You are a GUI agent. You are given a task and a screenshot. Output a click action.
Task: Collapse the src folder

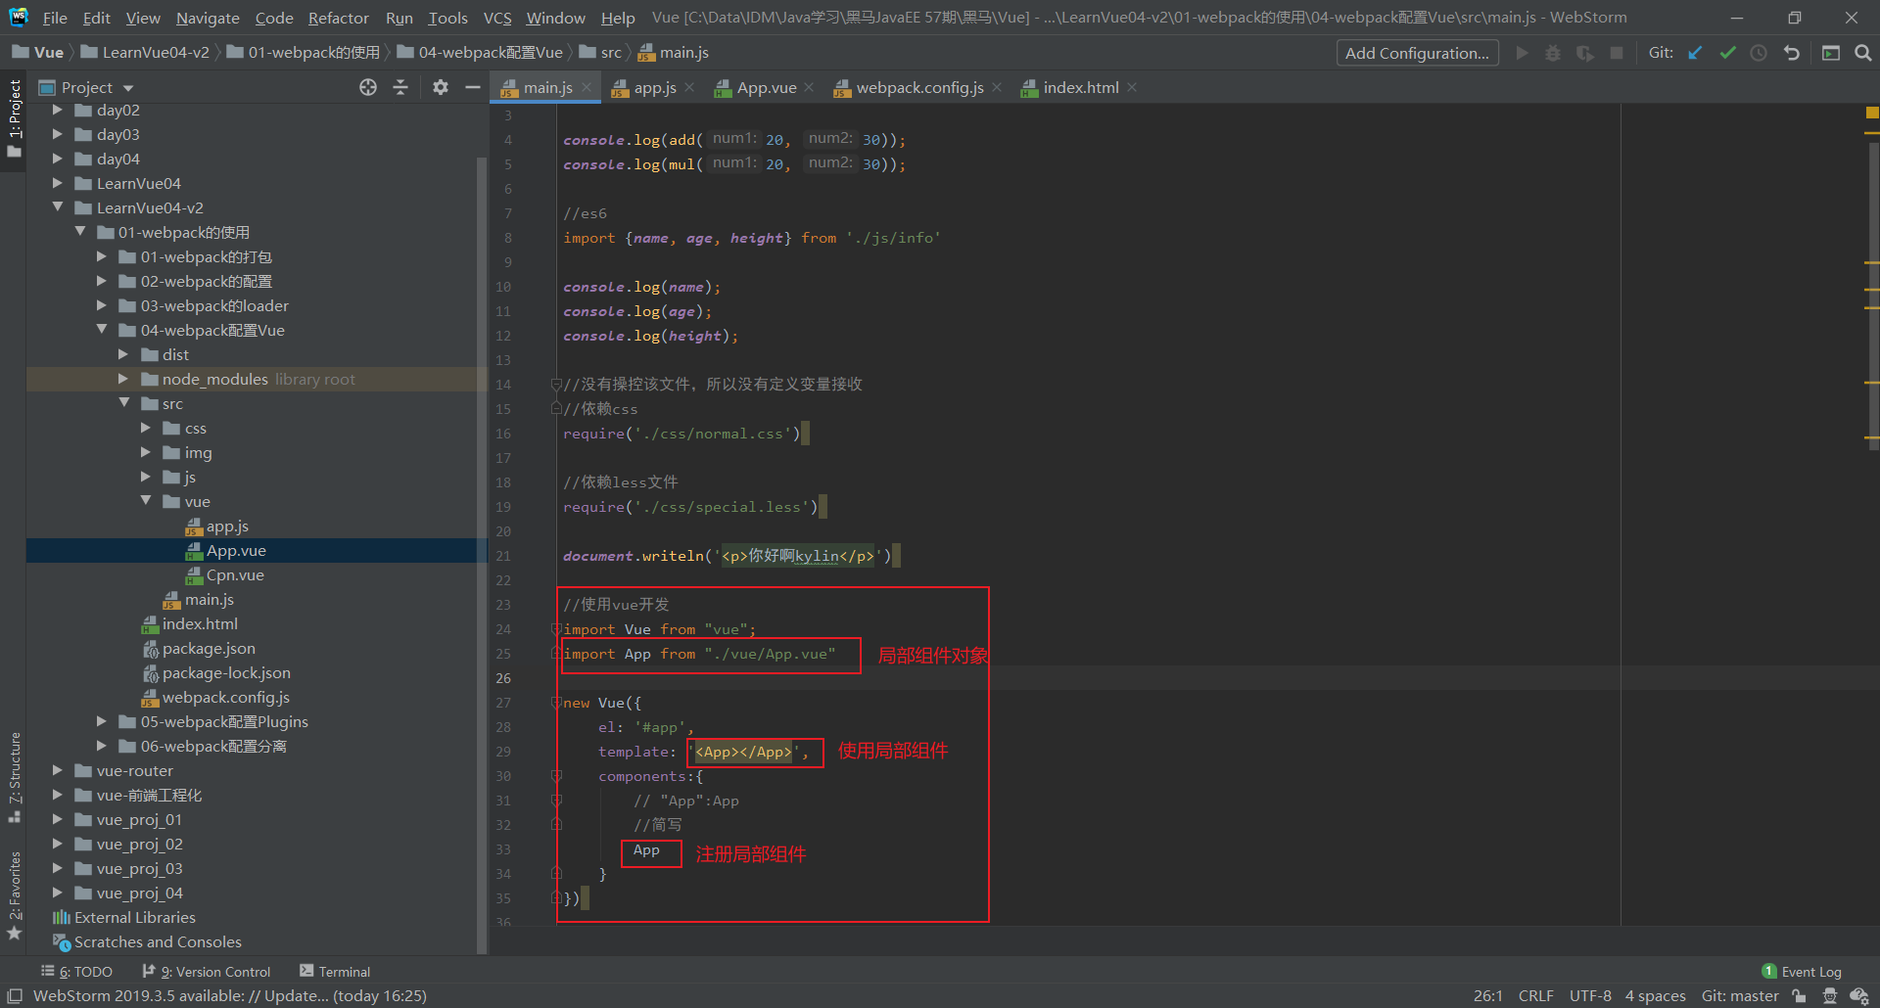pyautogui.click(x=123, y=403)
